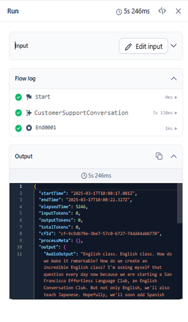The width and height of the screenshot is (188, 322).
Task: Click the Edit input button
Action: pyautogui.click(x=144, y=46)
